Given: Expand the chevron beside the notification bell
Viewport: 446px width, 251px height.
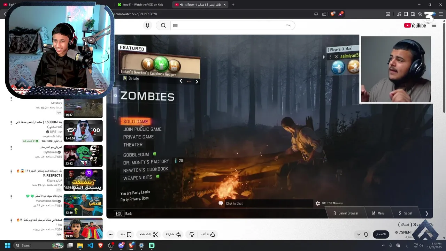Looking at the screenshot, I should coord(359,234).
